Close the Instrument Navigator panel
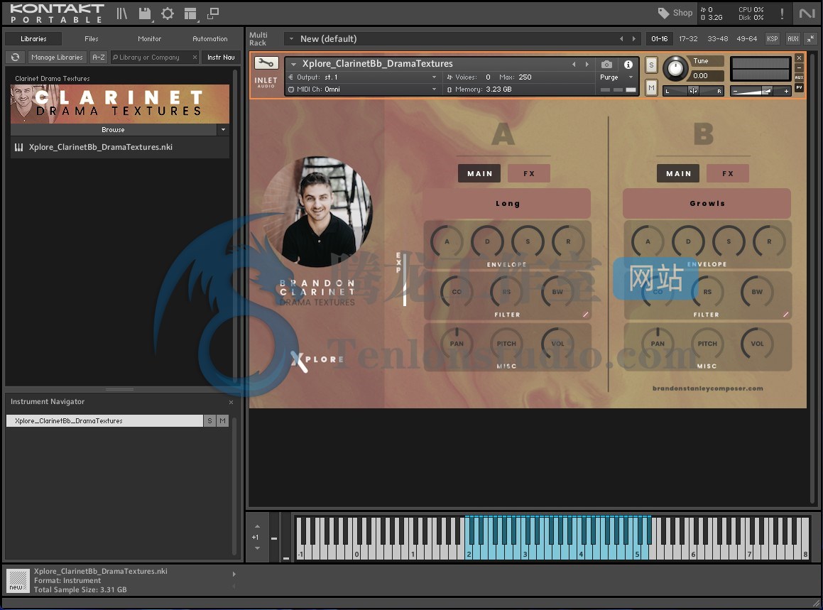 point(231,402)
